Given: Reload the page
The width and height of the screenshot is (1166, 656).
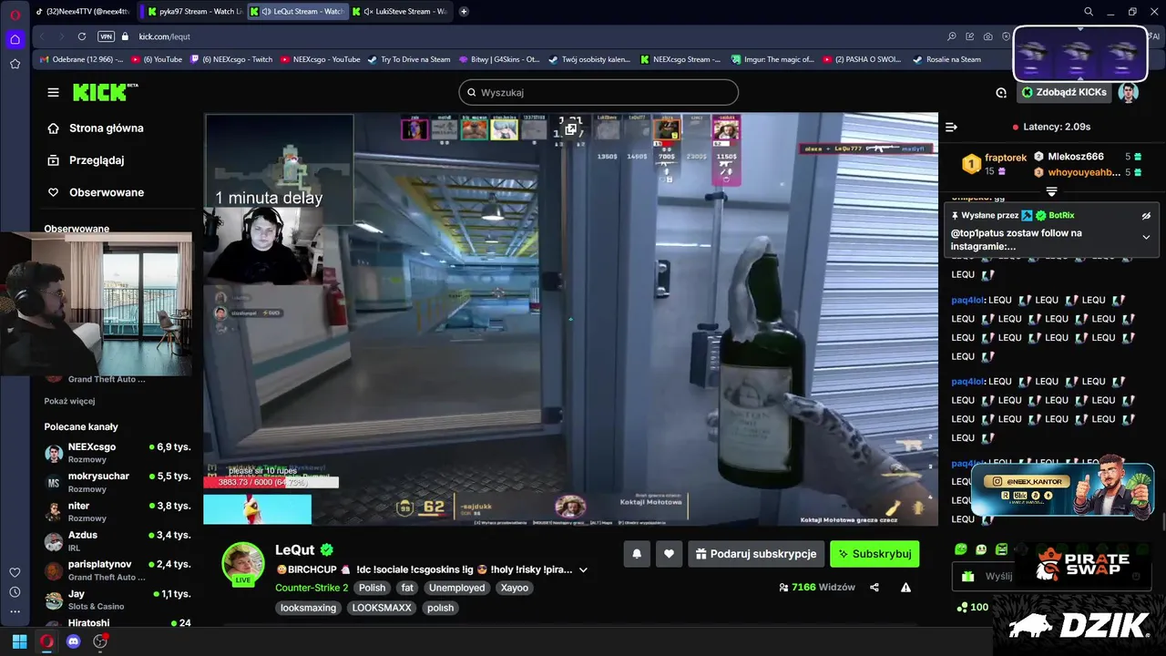Looking at the screenshot, I should point(82,36).
